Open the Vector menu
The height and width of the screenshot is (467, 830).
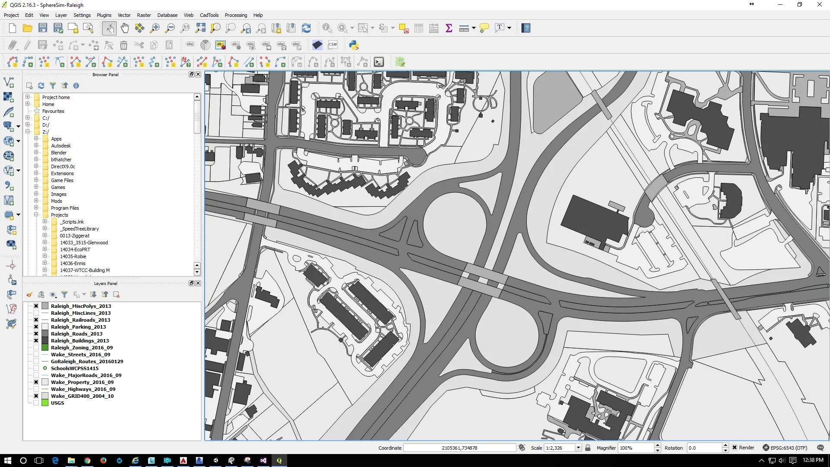(x=124, y=15)
